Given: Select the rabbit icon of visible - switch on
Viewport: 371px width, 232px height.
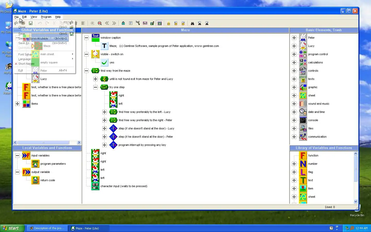Looking at the screenshot, I should pyautogui.click(x=96, y=54).
